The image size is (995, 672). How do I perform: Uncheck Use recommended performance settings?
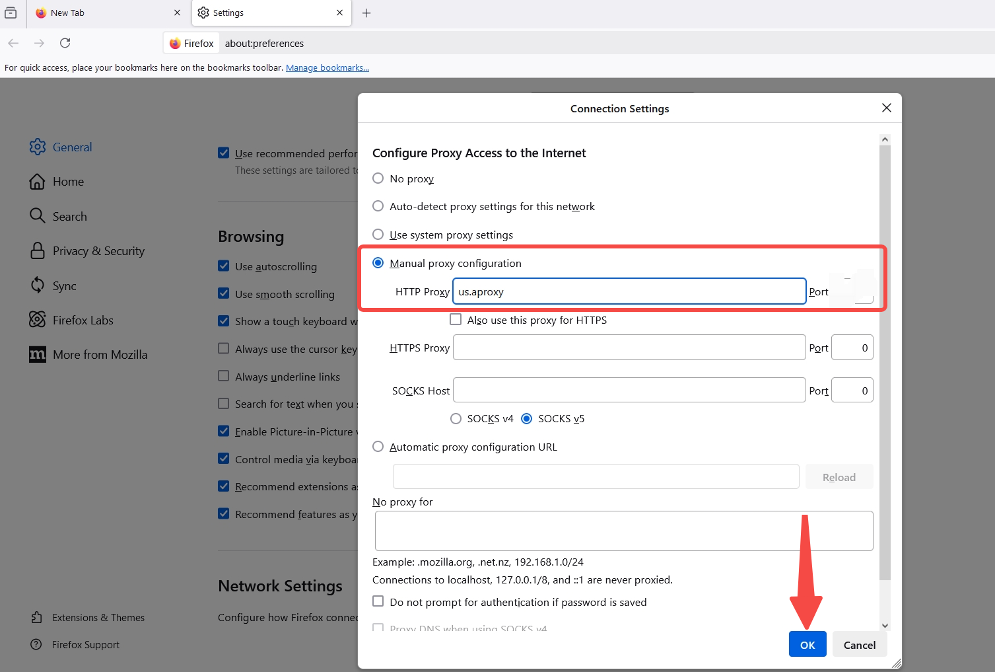coord(224,153)
